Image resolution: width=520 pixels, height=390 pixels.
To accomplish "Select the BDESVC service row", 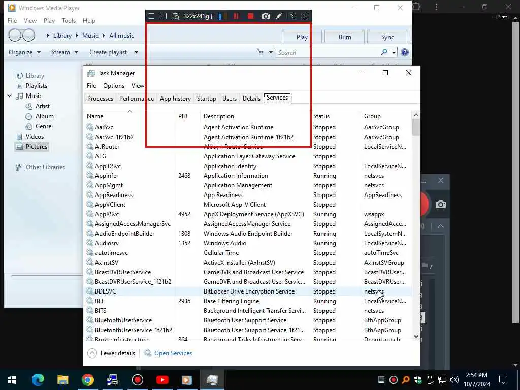I will point(248,291).
